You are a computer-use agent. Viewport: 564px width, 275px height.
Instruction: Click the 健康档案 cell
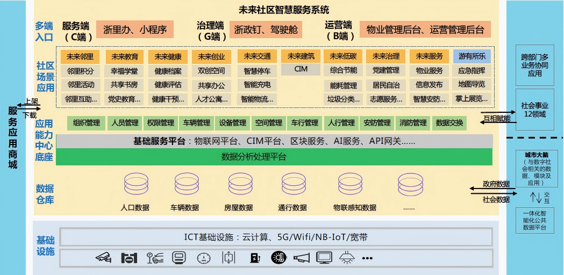pos(168,71)
